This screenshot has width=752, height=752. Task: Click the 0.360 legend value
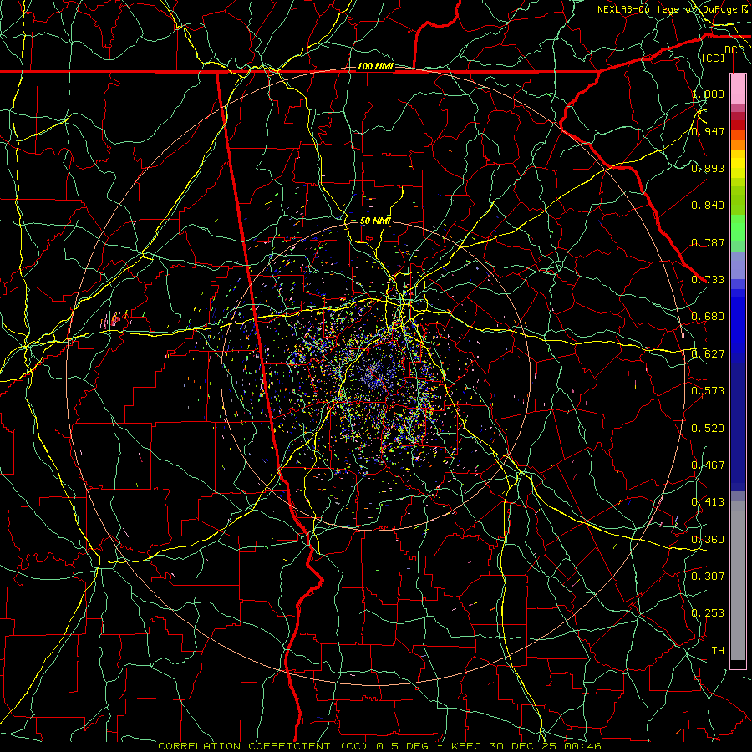708,540
